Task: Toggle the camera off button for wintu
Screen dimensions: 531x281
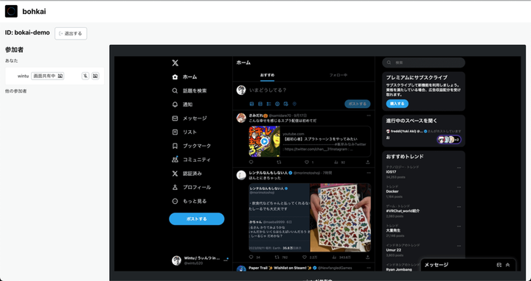Action: [x=95, y=76]
